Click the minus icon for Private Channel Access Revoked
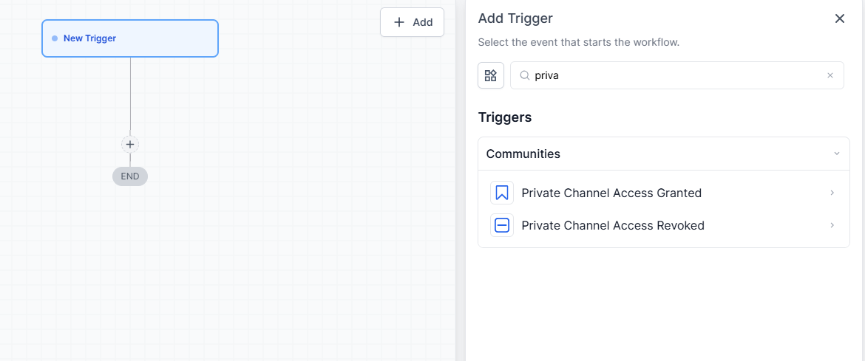 pos(502,226)
